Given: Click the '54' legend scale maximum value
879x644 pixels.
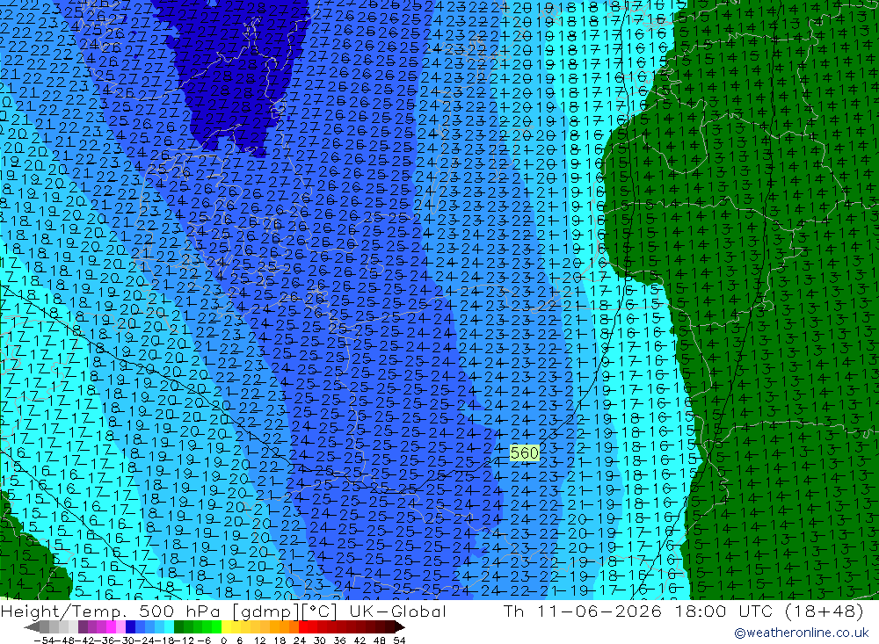Looking at the screenshot, I should pos(399,640).
